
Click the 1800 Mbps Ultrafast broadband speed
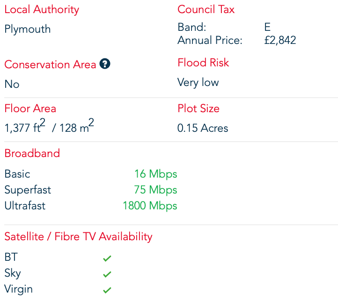tap(150, 206)
